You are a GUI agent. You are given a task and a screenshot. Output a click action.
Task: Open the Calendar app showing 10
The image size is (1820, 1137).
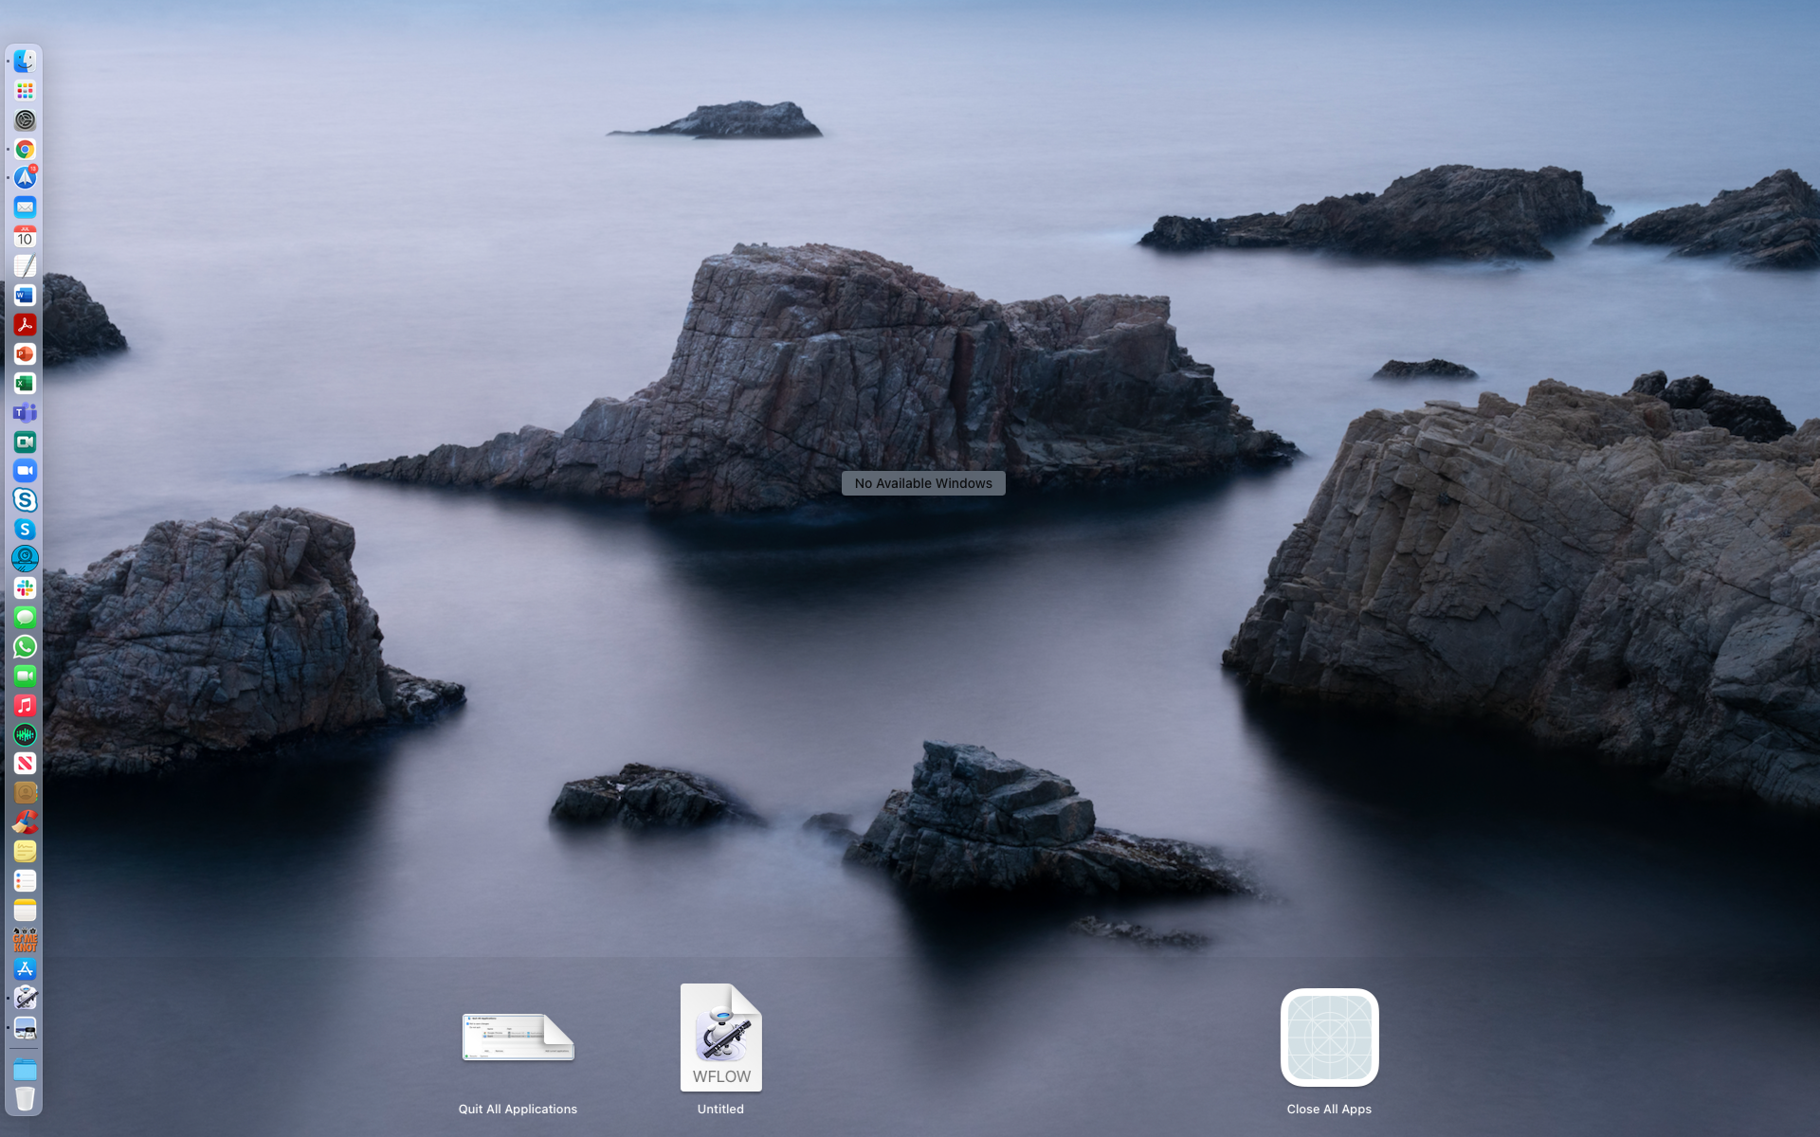25,237
